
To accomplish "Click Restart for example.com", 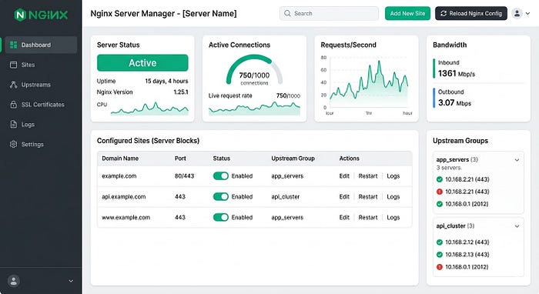I will coord(368,175).
